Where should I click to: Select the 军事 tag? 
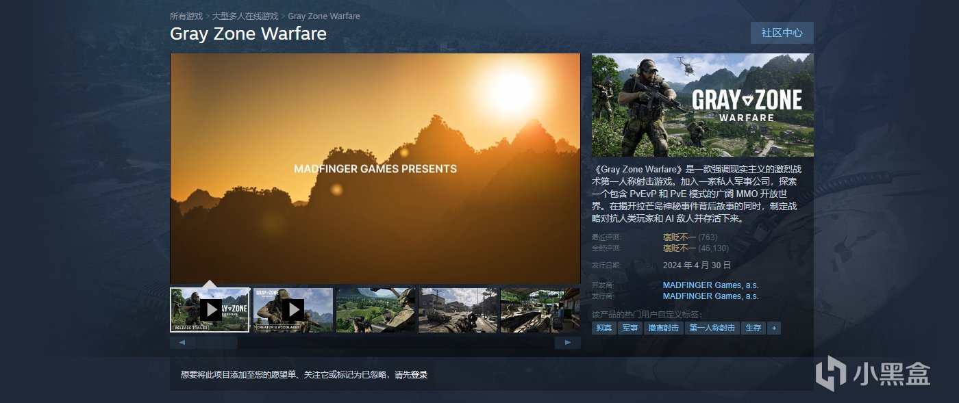tap(630, 328)
